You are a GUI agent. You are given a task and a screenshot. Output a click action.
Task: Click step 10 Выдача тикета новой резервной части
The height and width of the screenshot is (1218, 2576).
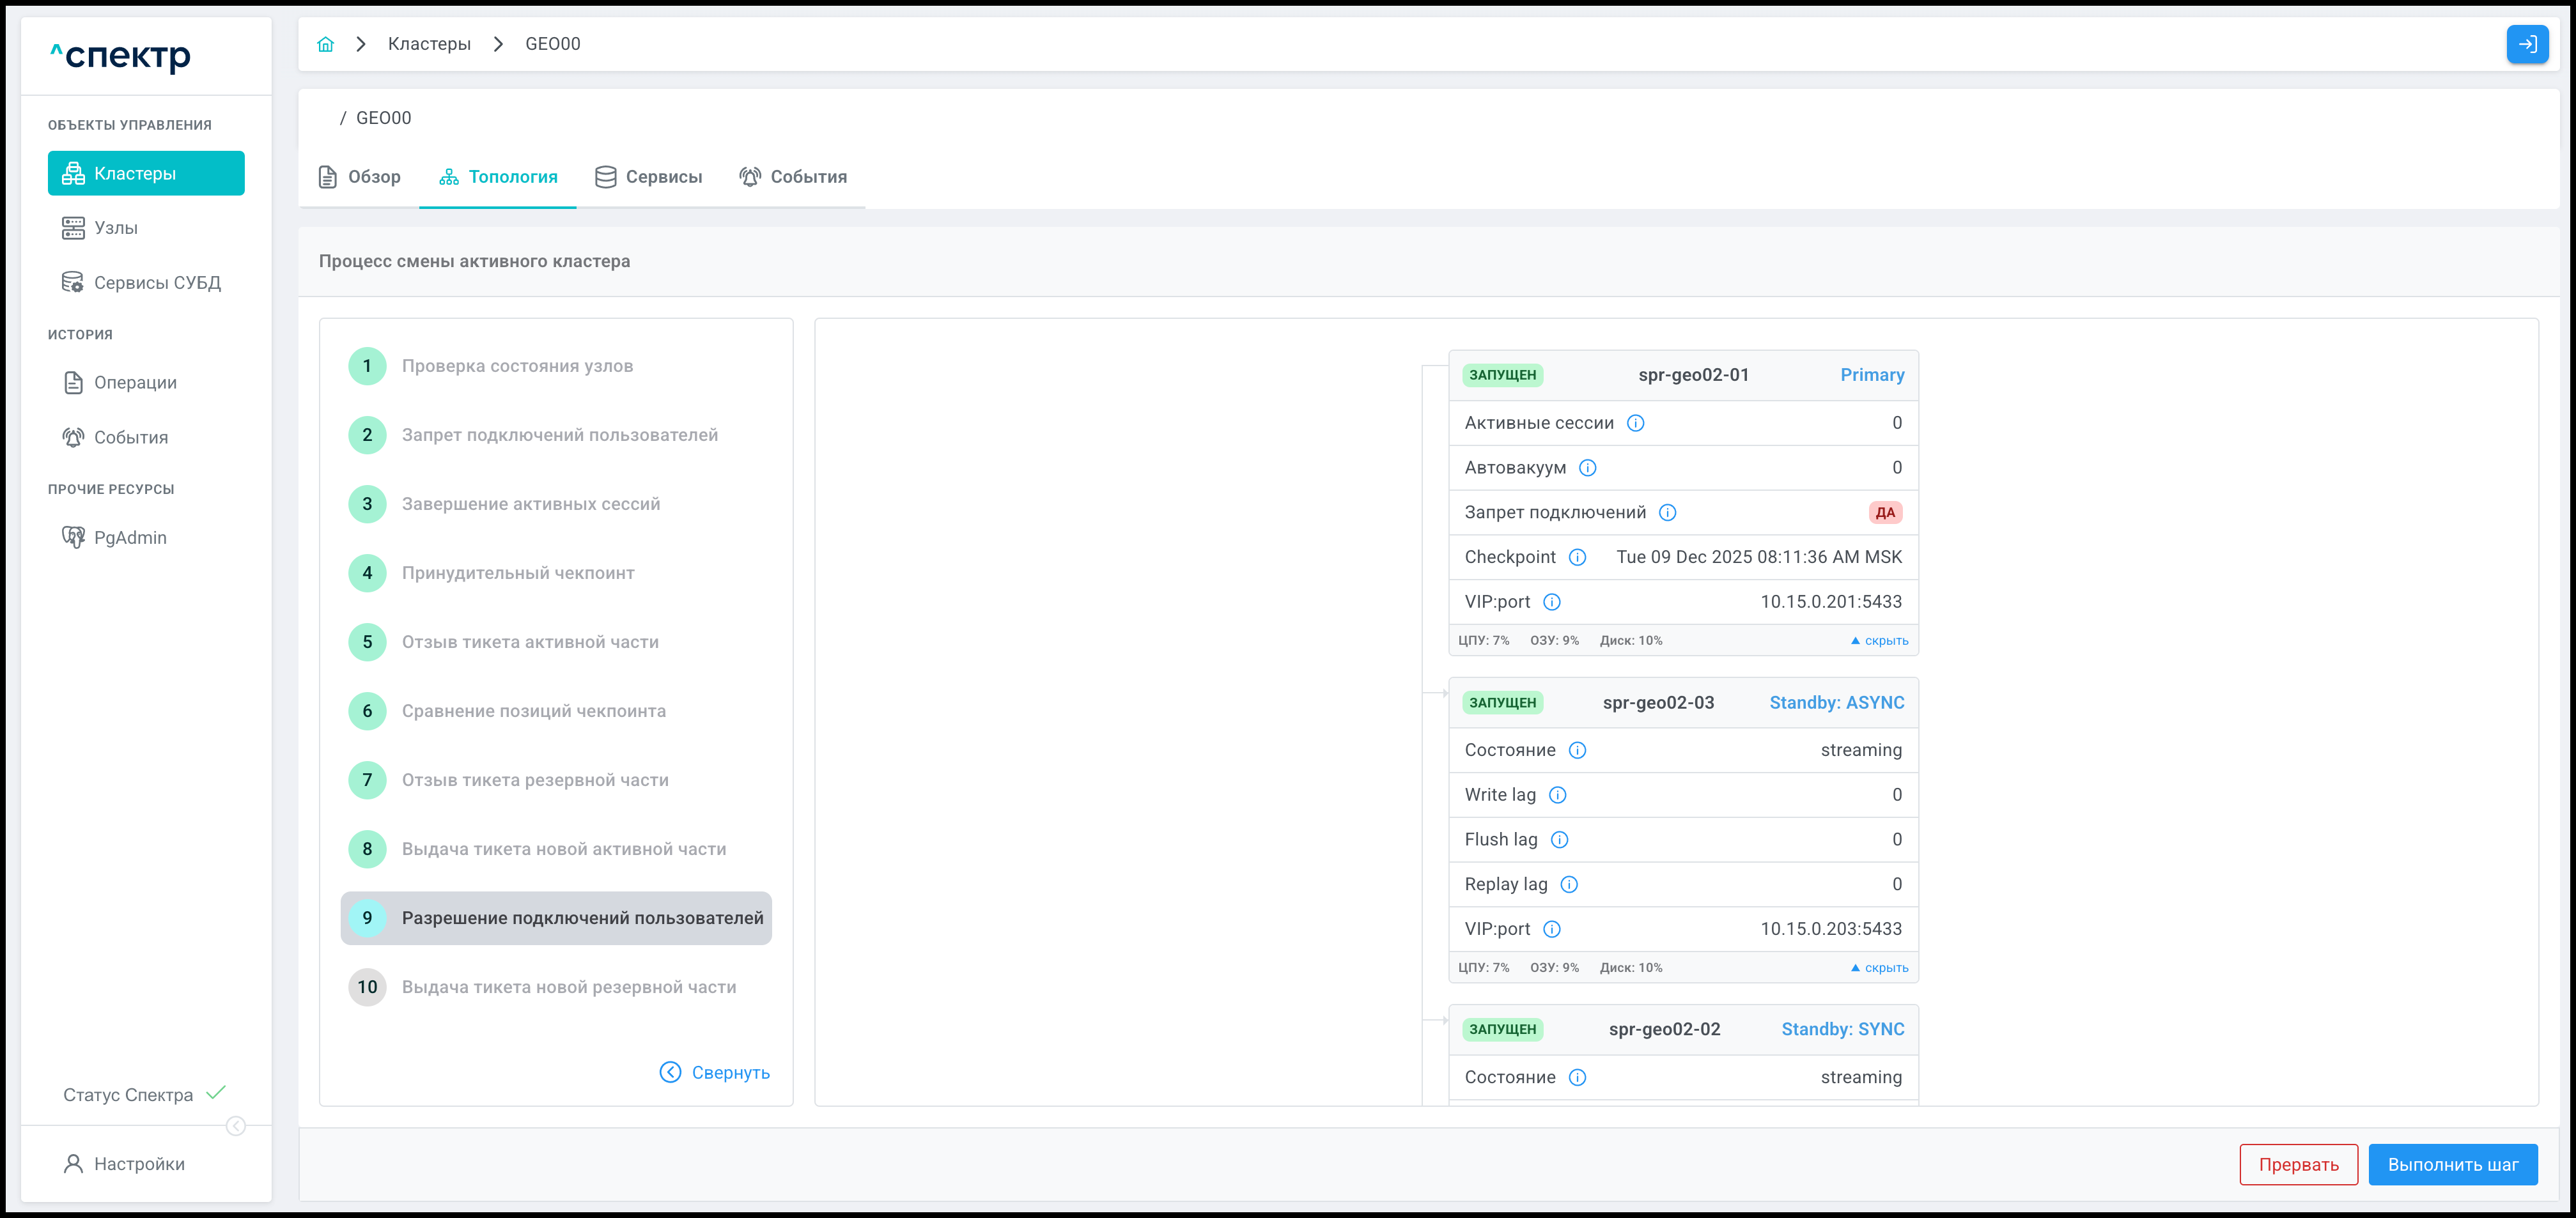point(568,987)
